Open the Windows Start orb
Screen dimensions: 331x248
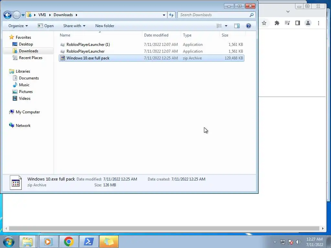pos(9,242)
